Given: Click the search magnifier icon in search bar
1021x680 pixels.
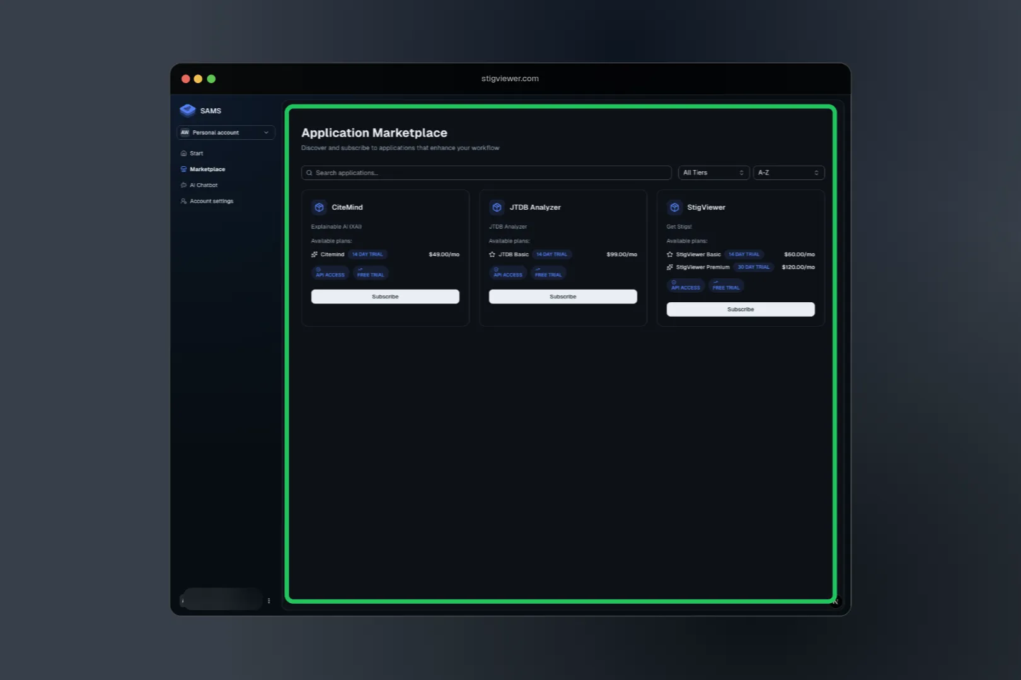Looking at the screenshot, I should [x=309, y=172].
